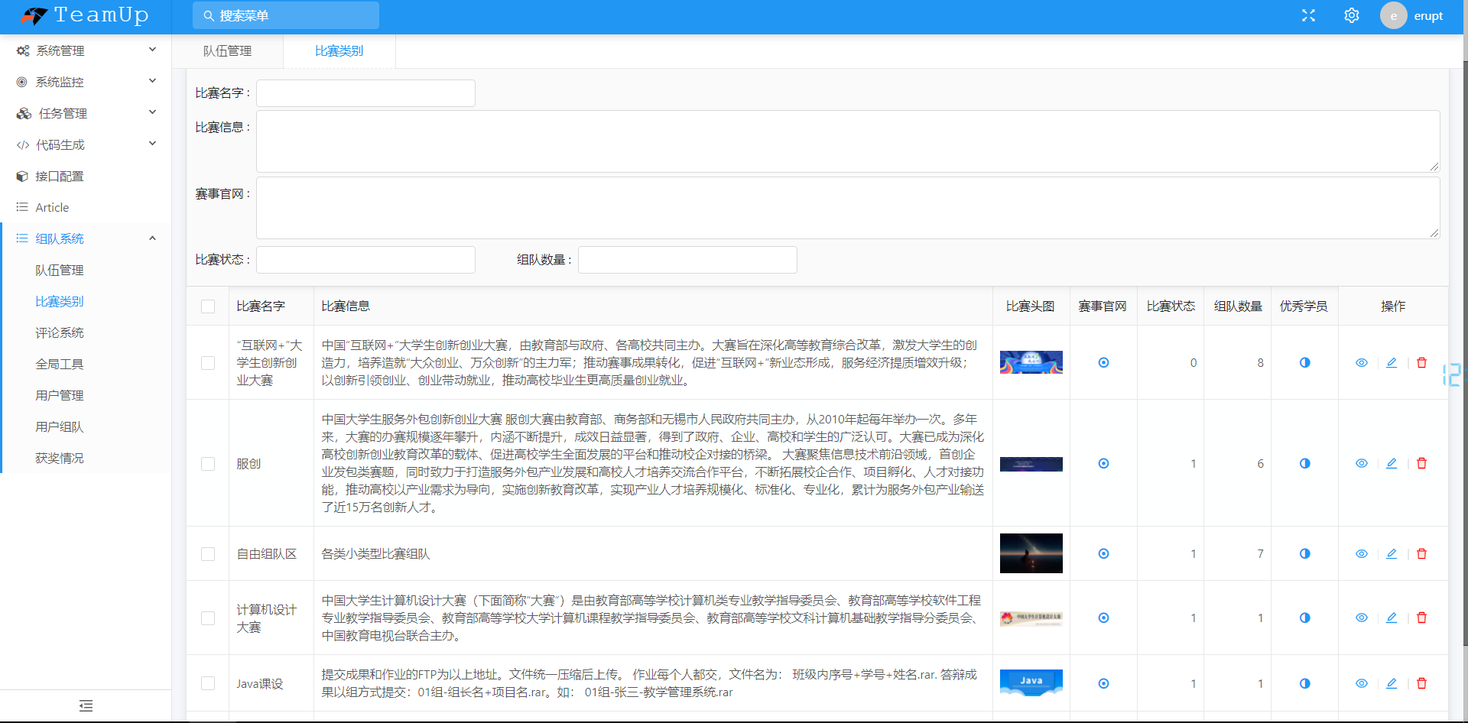Open 优秀学员 icon for 自由组队区 row
Image resolution: width=1468 pixels, height=723 pixels.
point(1304,553)
